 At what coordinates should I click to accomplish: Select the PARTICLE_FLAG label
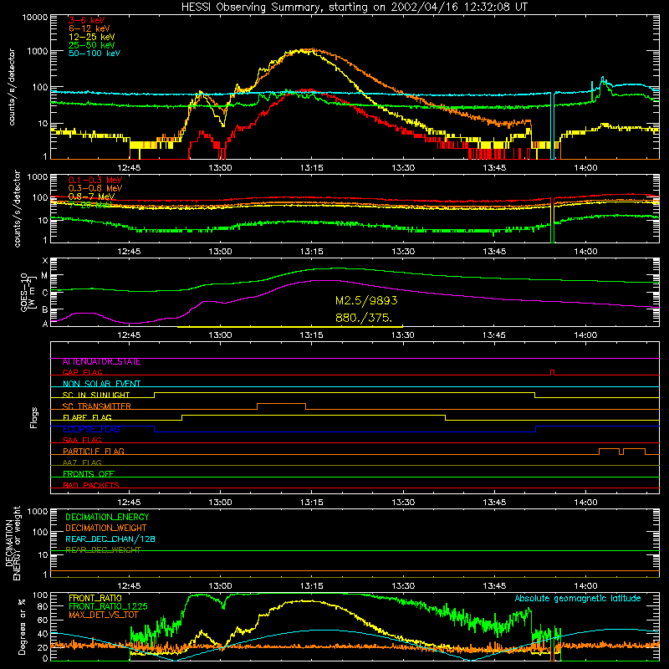click(x=94, y=452)
